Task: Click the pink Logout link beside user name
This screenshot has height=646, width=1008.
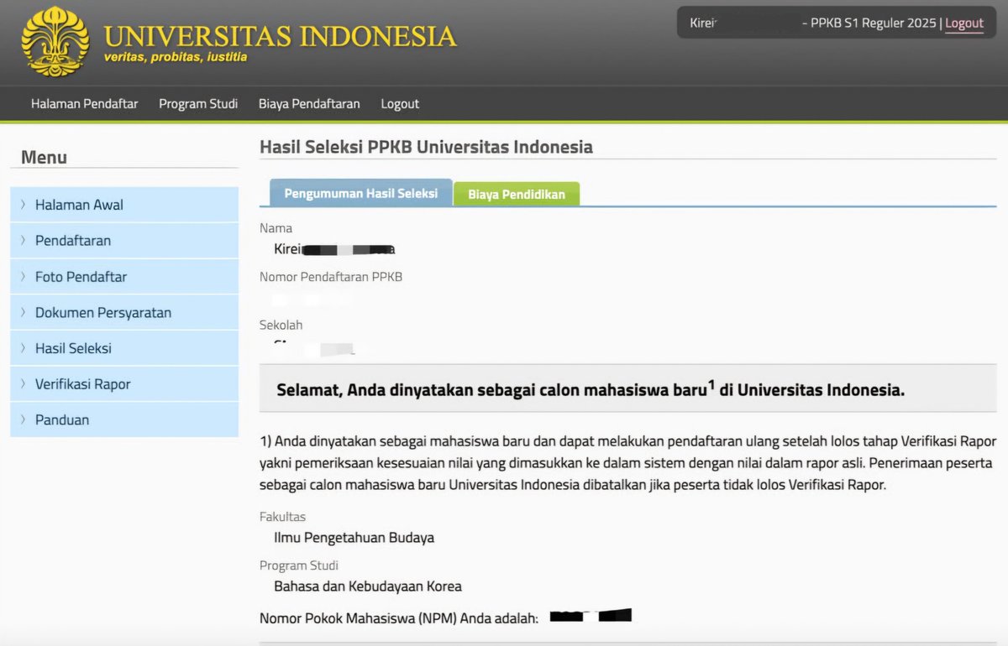Action: (x=964, y=23)
